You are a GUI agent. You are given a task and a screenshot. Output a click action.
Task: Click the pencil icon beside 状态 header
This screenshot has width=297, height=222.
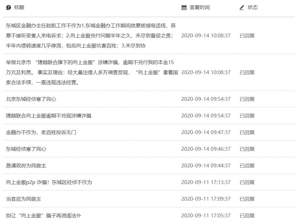[x=241, y=7]
